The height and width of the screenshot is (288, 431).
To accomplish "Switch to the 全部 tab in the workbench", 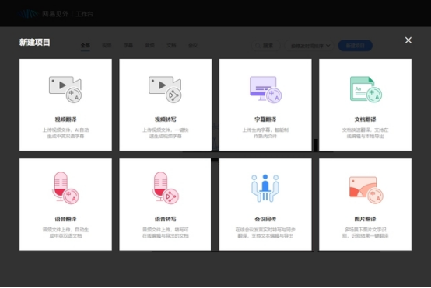I will (86, 46).
